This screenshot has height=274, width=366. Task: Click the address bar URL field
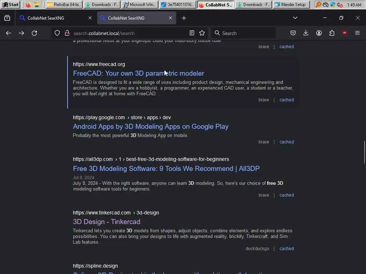129,33
